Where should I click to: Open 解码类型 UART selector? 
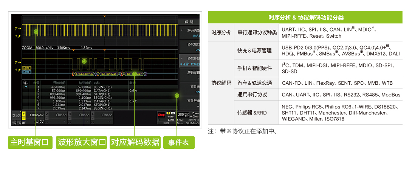coord(189,32)
